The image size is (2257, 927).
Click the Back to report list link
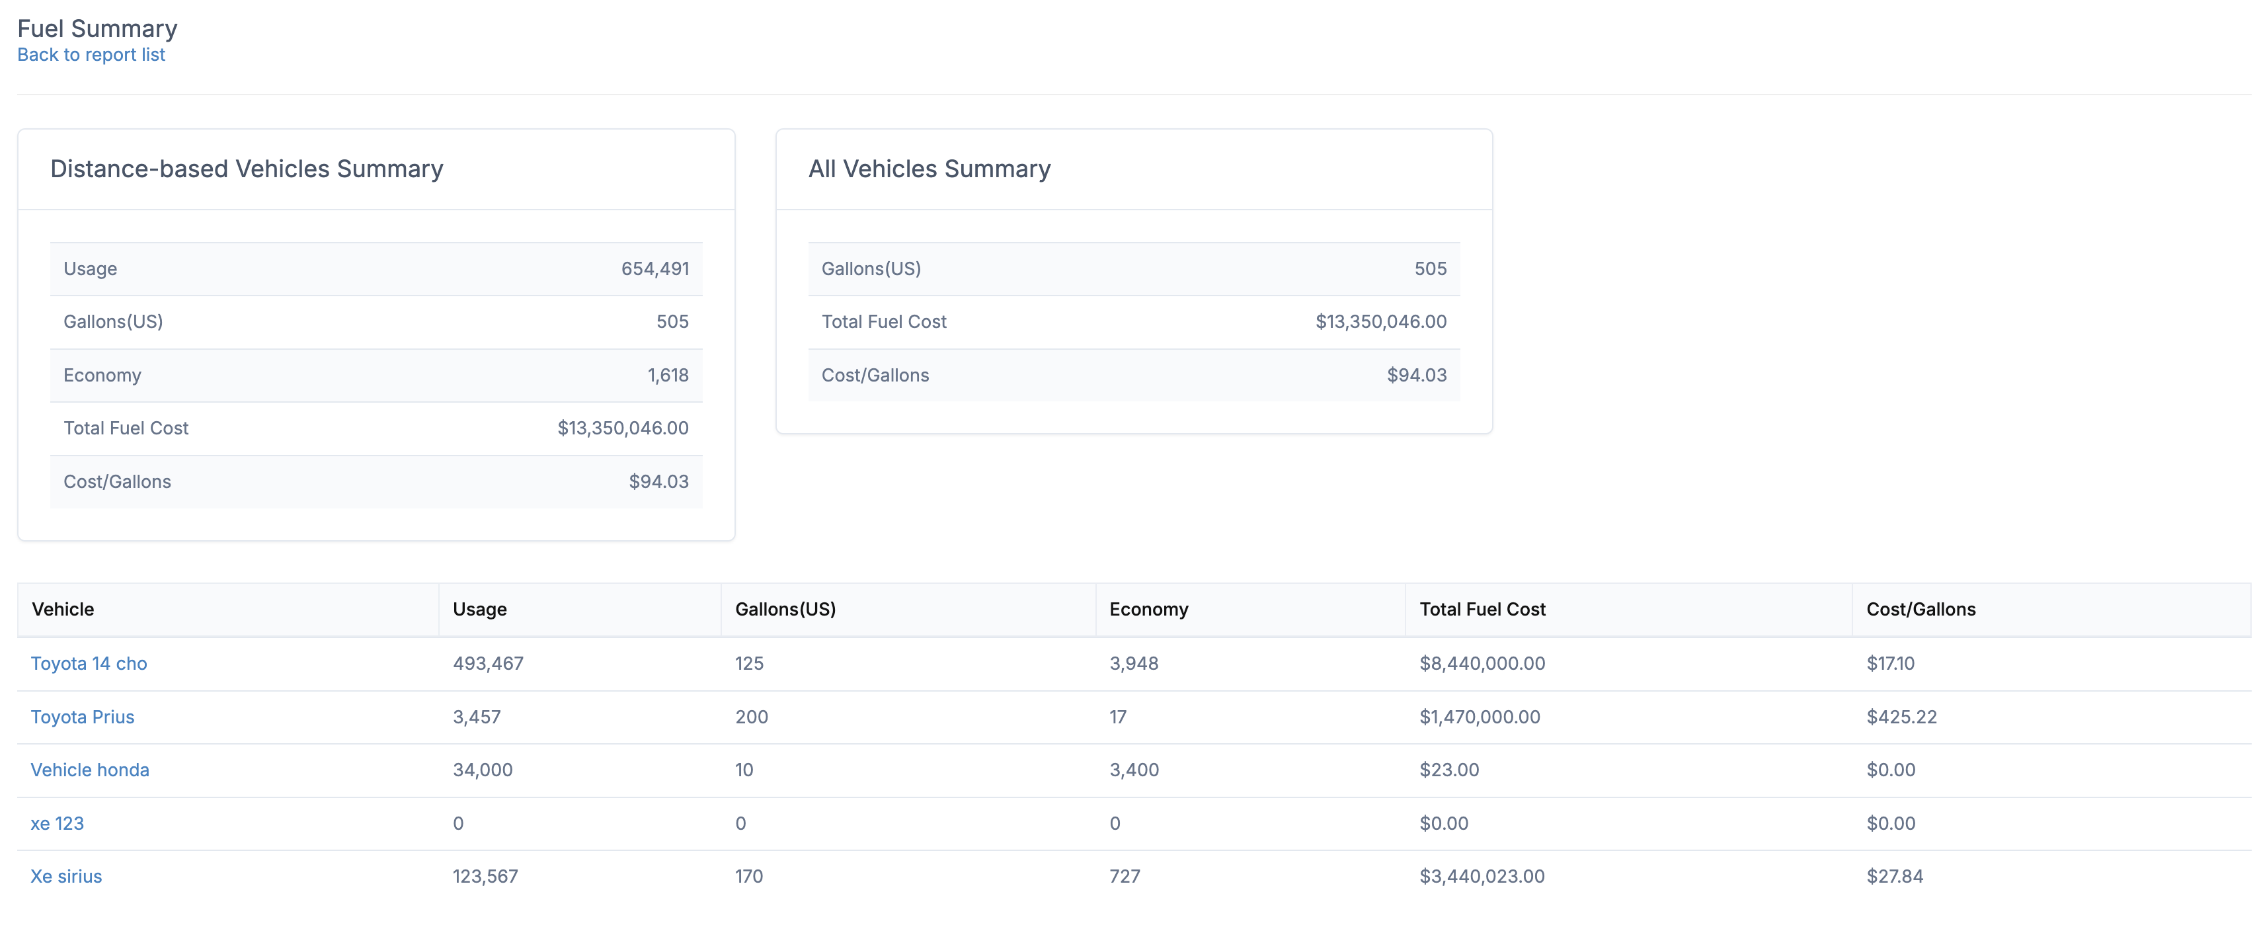(91, 54)
